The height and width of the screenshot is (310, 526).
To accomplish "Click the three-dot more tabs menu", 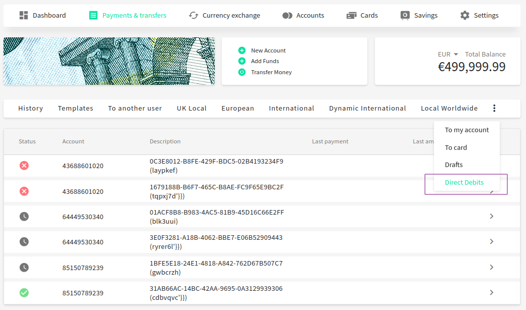I will (x=494, y=108).
